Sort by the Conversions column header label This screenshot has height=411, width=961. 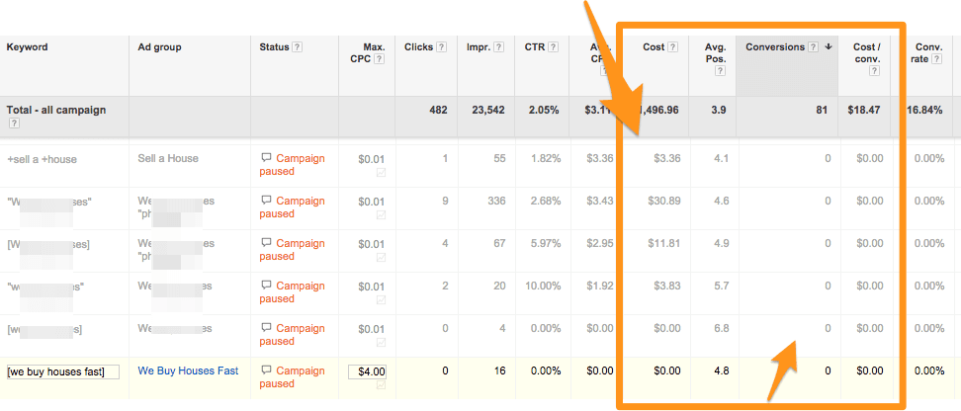click(775, 47)
